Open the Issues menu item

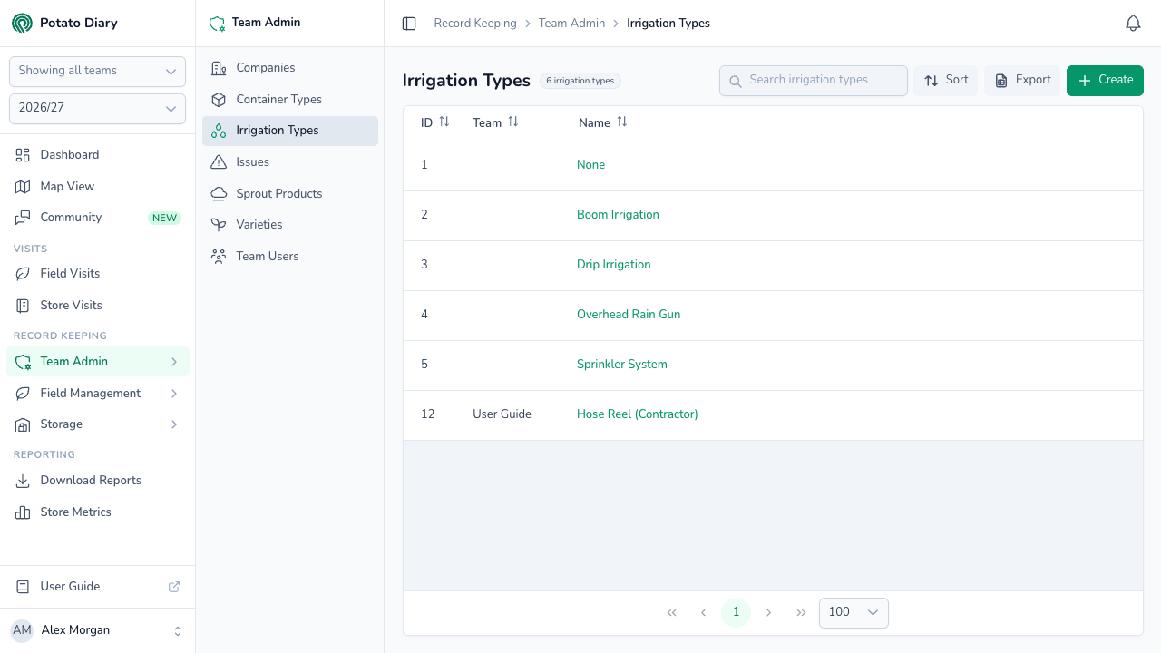coord(290,162)
